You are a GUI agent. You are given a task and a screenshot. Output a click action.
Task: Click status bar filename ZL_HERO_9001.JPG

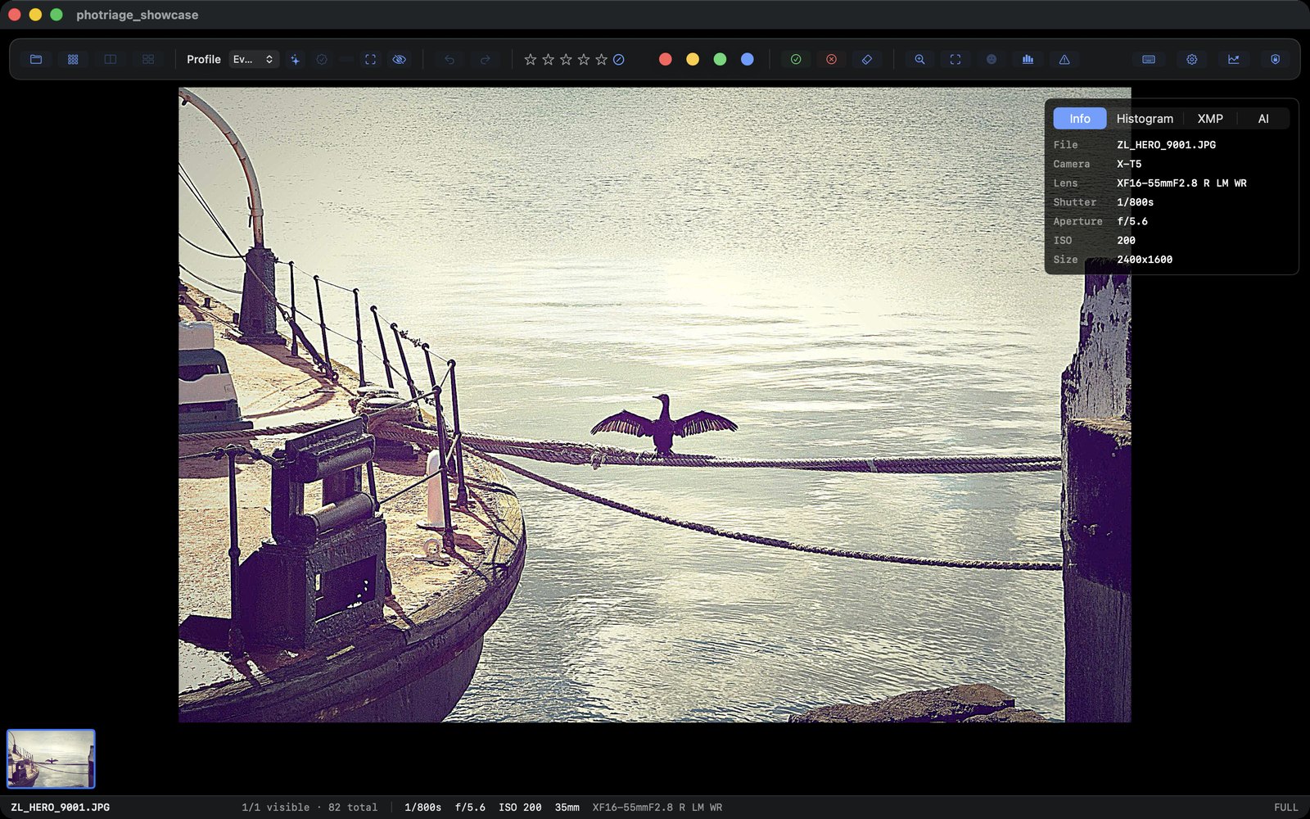tap(60, 808)
